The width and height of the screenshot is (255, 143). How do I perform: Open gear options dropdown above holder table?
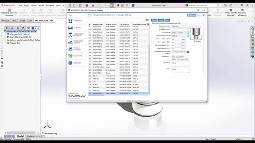[147, 20]
